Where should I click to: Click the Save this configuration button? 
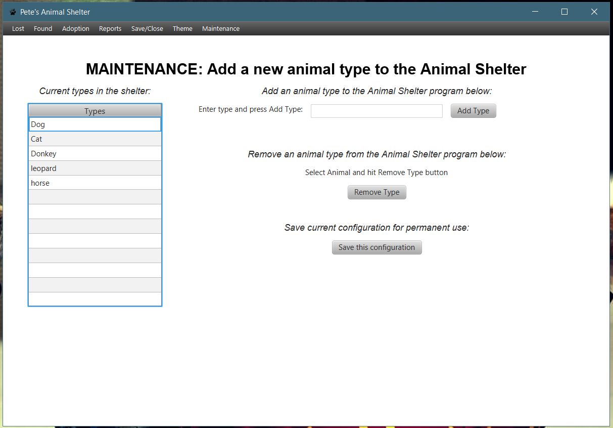[x=376, y=247]
